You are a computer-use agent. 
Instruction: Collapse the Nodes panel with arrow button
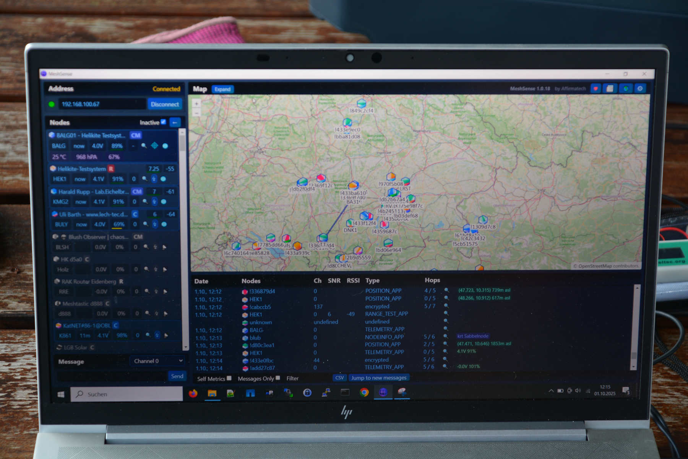point(175,122)
